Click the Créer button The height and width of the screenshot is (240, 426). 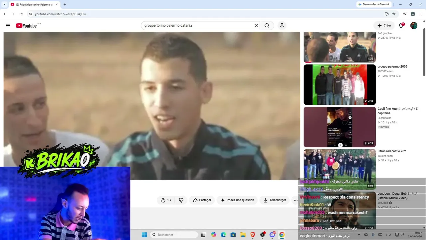(x=384, y=26)
